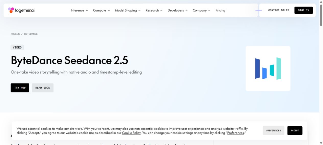Viewport: 323px width, 145px height.
Task: Open the Cookie Policy link
Action: (x=131, y=133)
